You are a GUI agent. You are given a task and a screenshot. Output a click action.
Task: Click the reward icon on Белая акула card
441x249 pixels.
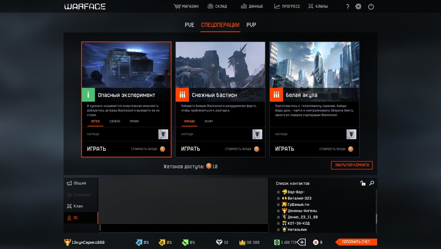351,134
